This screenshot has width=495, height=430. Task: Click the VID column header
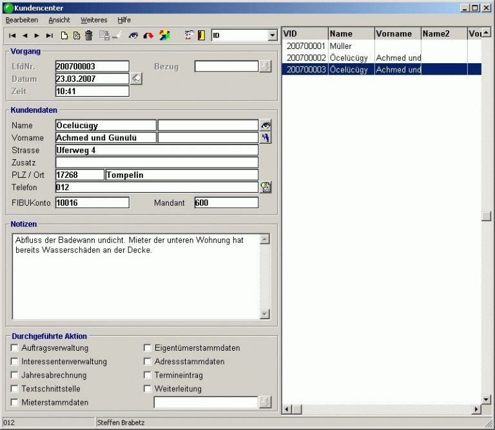pyautogui.click(x=304, y=34)
